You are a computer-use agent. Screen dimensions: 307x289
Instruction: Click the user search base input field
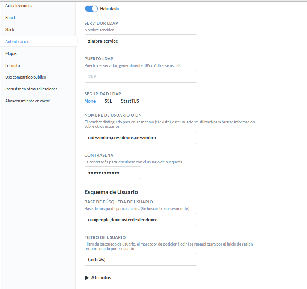coord(141,219)
